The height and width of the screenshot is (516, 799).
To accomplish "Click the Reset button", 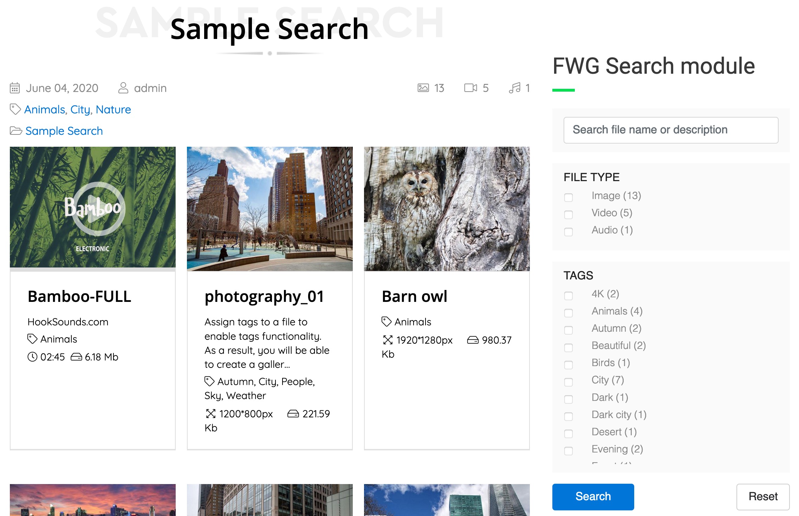I will [x=764, y=496].
